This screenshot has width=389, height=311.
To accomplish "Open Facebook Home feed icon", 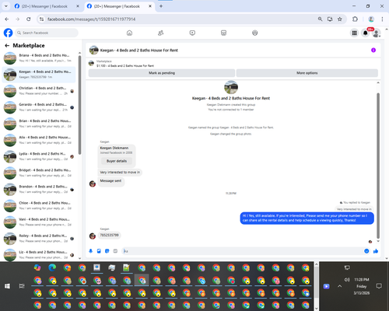I will pos(129,33).
